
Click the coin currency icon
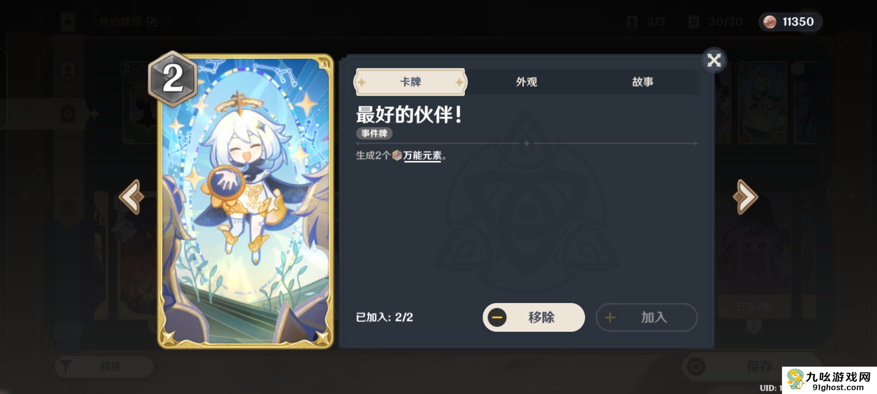click(770, 22)
